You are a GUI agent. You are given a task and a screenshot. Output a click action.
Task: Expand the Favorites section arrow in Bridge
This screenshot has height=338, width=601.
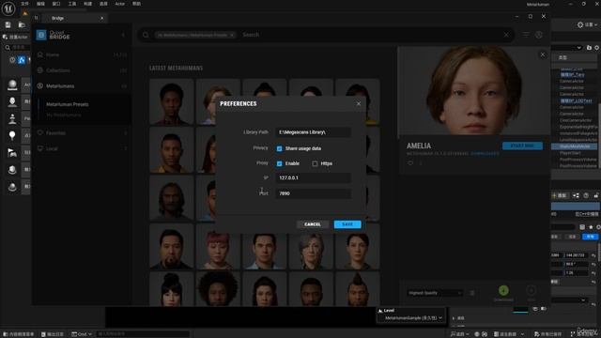coord(125,133)
